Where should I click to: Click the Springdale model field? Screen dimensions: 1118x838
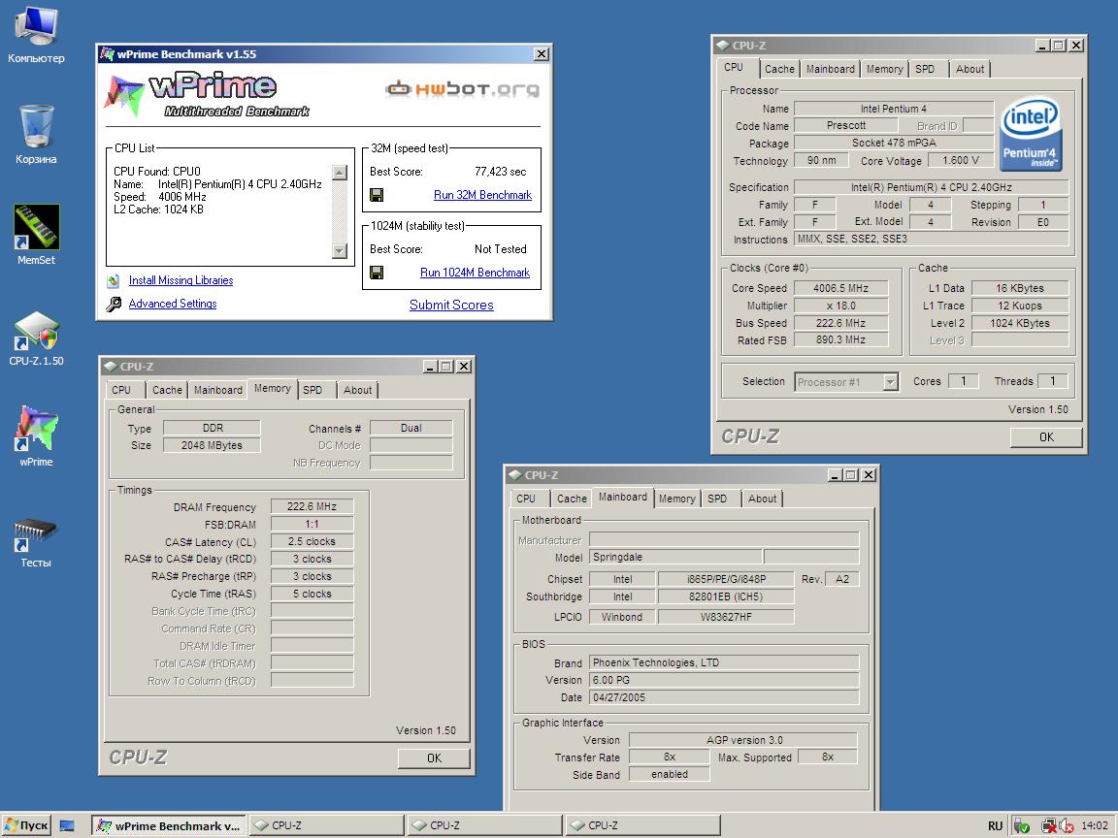(x=675, y=558)
